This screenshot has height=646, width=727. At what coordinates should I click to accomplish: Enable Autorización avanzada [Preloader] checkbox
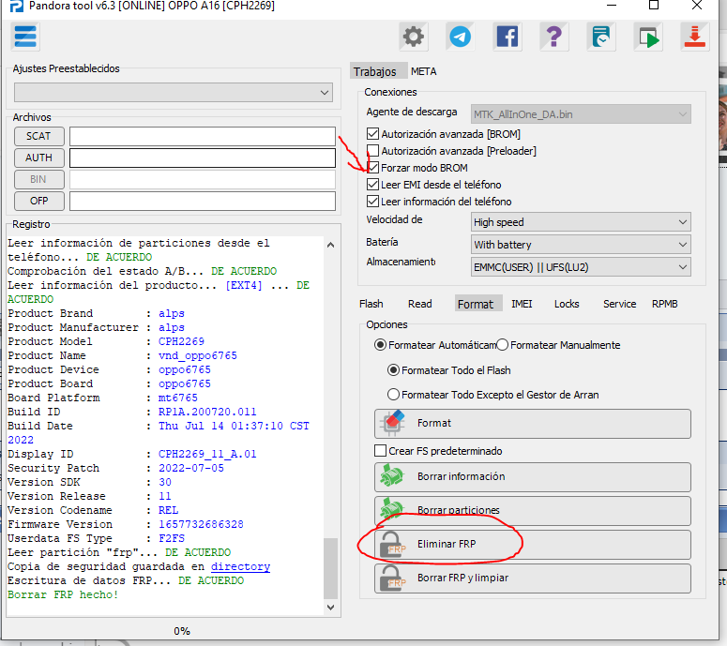pos(372,151)
